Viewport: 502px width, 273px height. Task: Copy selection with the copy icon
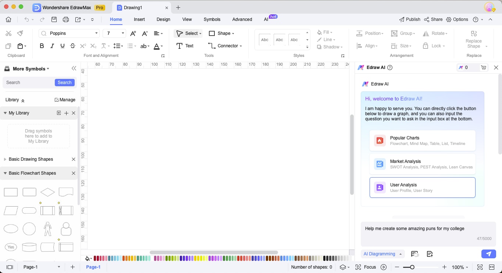tap(8, 46)
